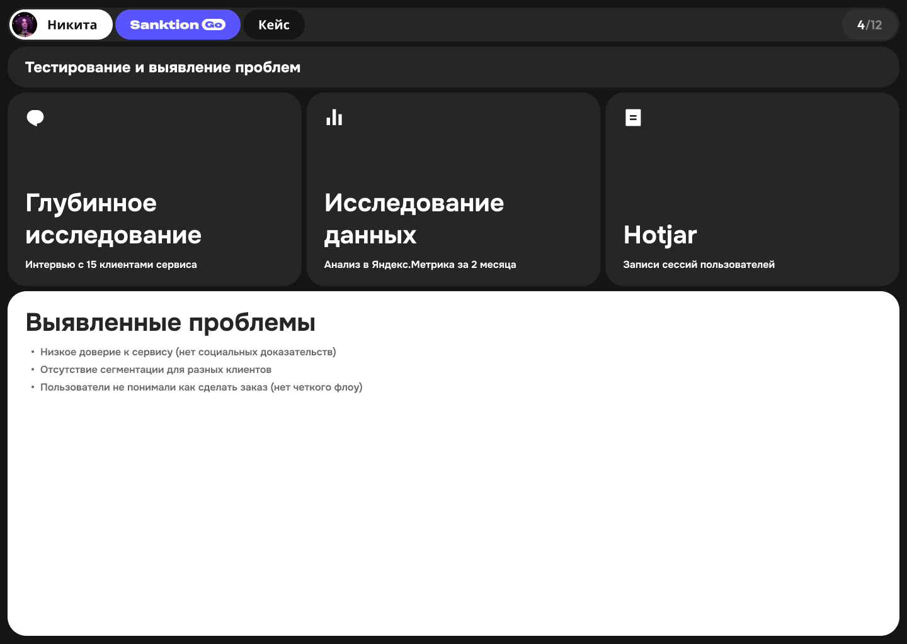Click the document icon on the Hotjar card

click(x=632, y=117)
